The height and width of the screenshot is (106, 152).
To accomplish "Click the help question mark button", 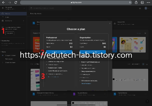I will tap(147, 101).
